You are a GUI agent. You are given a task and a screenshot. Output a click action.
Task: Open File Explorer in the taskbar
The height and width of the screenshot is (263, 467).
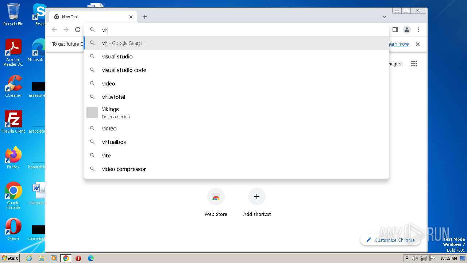(41, 258)
